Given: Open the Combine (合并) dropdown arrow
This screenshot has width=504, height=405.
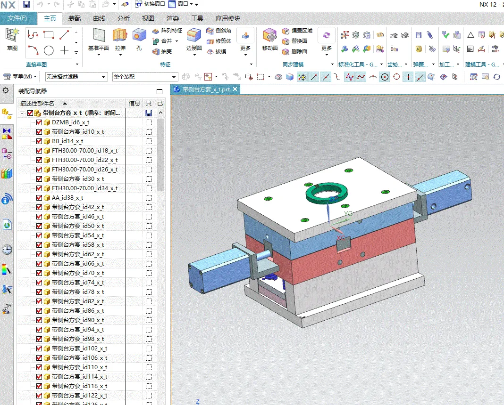Looking at the screenshot, I should coord(176,41).
